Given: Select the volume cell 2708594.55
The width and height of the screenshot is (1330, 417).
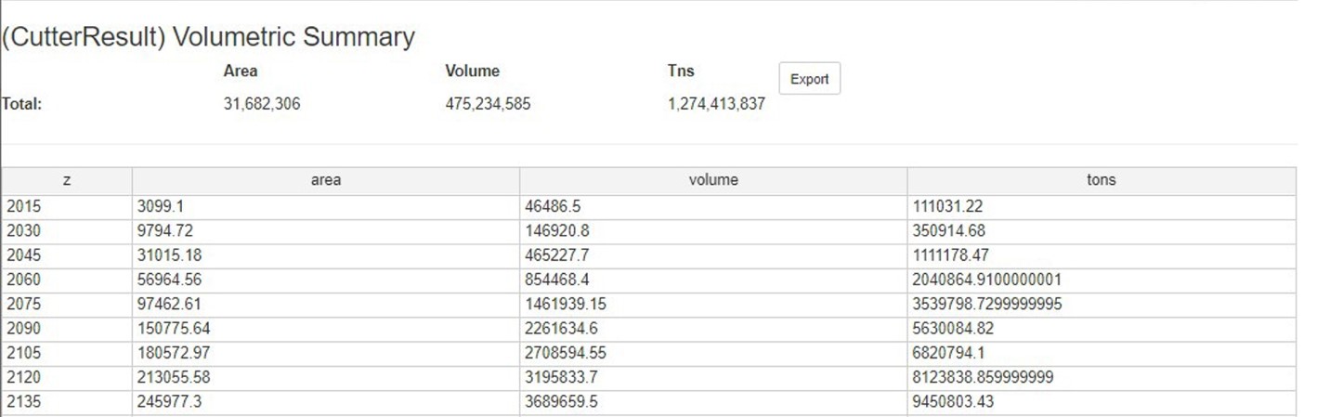Looking at the screenshot, I should (x=566, y=353).
